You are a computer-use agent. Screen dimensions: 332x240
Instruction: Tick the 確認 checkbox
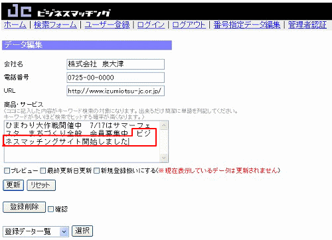click(x=51, y=209)
